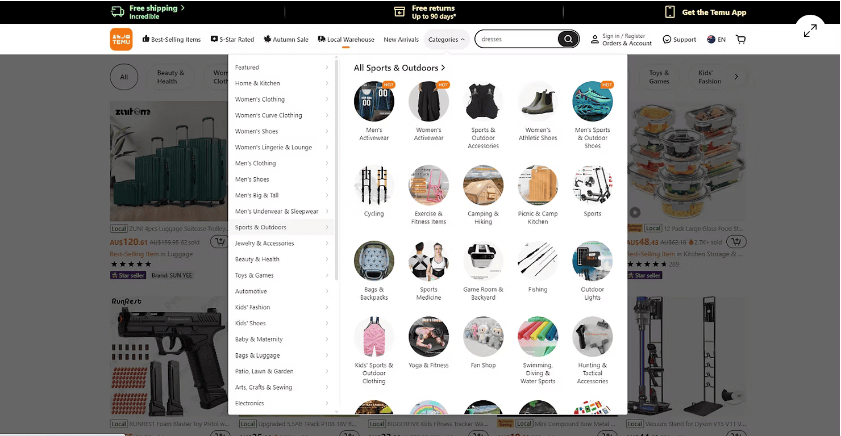Click the orange Temu logo

pyautogui.click(x=121, y=39)
